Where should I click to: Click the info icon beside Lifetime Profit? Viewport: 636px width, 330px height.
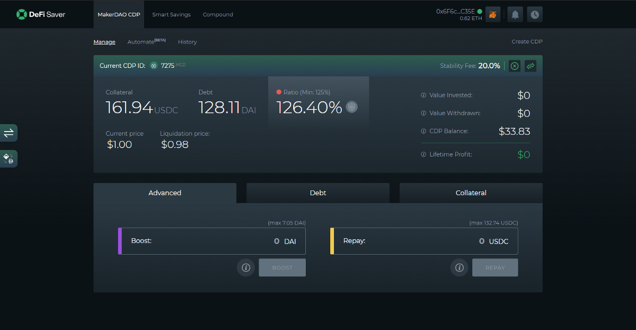pos(423,154)
